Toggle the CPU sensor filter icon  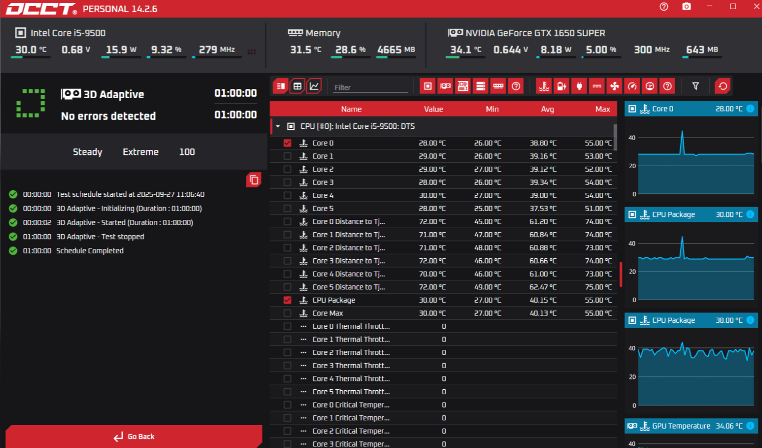tap(428, 86)
